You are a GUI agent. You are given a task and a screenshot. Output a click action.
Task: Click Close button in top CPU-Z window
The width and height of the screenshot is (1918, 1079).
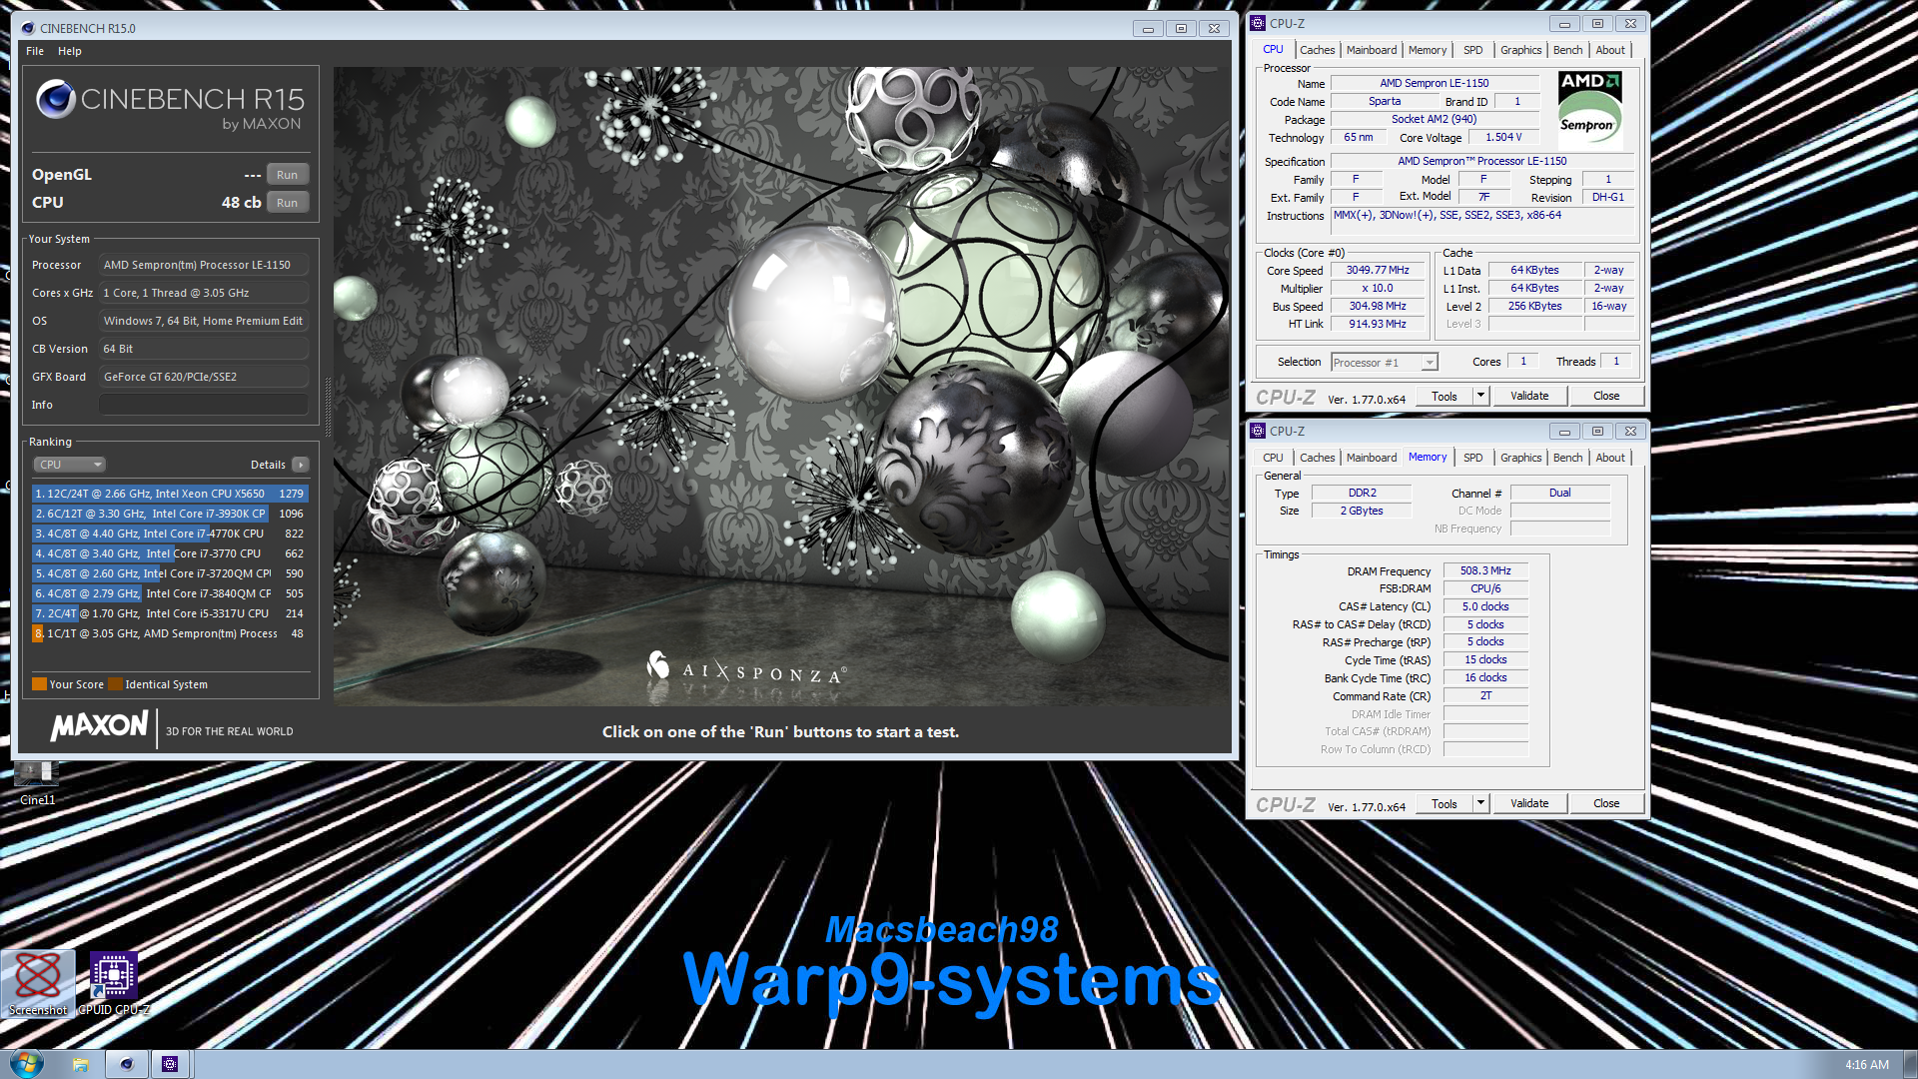click(1606, 397)
